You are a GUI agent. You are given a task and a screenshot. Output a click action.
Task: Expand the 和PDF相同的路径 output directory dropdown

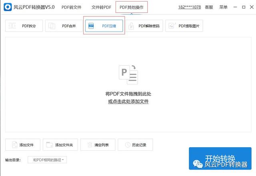pos(47,160)
